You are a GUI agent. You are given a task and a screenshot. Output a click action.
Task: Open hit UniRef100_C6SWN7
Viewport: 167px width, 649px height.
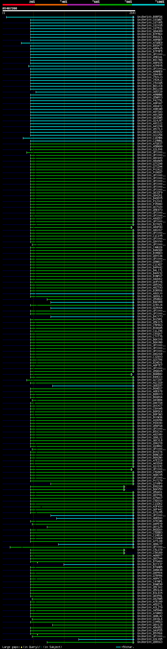pos(150,20)
